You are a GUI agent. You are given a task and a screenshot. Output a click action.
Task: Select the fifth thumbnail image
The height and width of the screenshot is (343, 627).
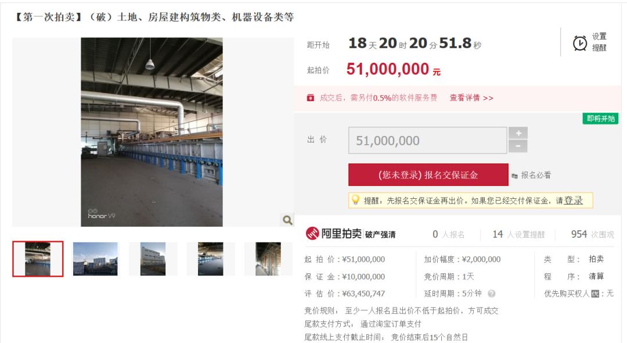[268, 259]
